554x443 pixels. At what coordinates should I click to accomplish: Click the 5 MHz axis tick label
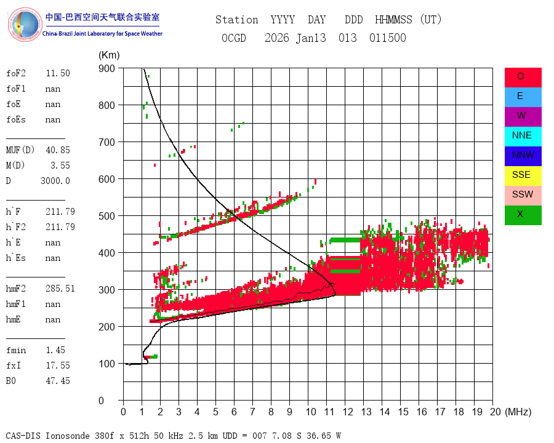point(215,412)
